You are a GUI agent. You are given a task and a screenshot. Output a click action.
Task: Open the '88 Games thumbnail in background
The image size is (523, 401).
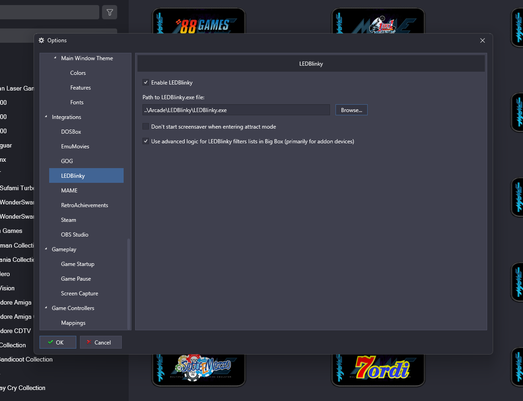pyautogui.click(x=199, y=21)
